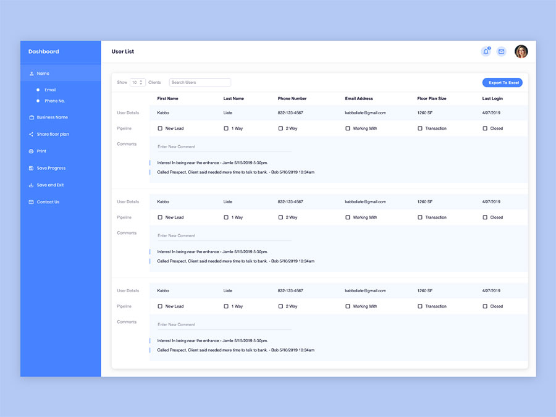Screen dimensions: 556x417
Task: Click the Floor Plan Size column header
Action: [432, 99]
